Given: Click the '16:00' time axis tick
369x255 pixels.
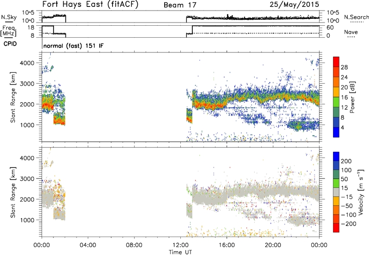Looking at the screenshot, I should [x=226, y=245].
